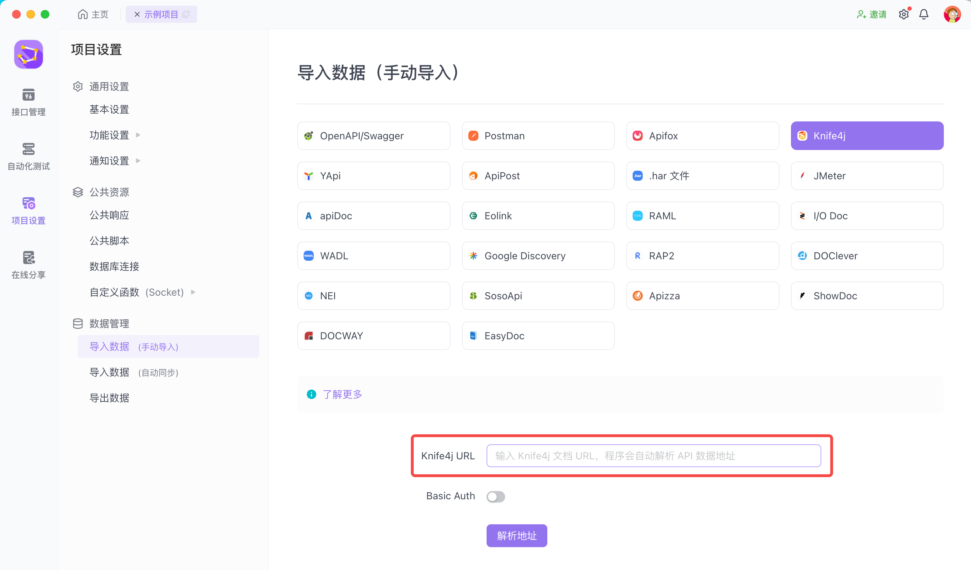Viewport: 971px width, 570px height.
Task: Expand the 自定义函数 (Socket) arrow
Action: [x=193, y=292]
